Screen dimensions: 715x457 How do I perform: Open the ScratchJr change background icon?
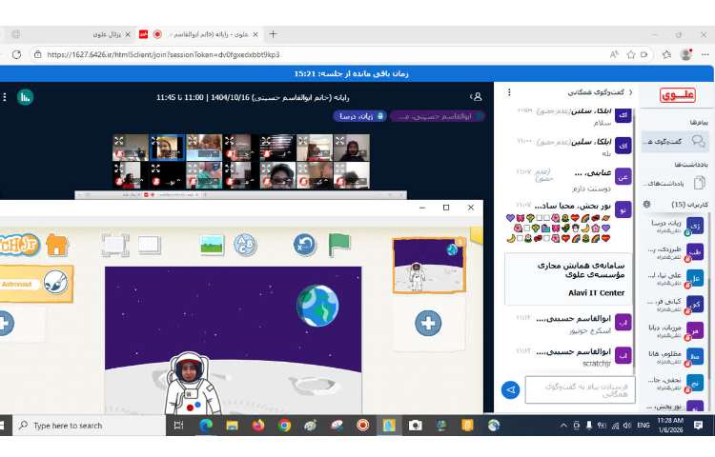click(212, 245)
